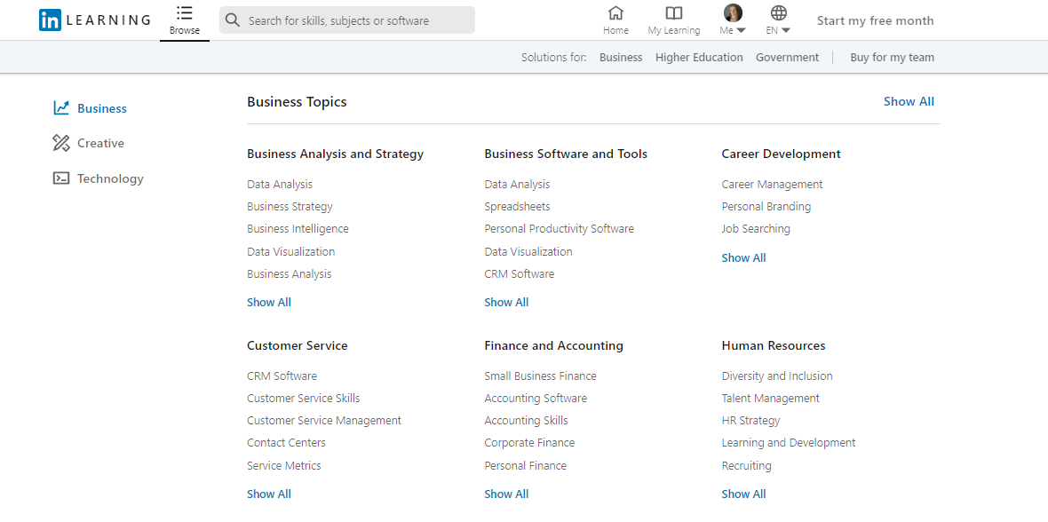Open Recruiting topic
Viewport: 1048px width, 522px height.
point(747,466)
